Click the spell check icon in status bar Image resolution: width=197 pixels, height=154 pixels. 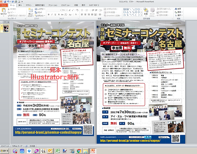tap(26, 146)
